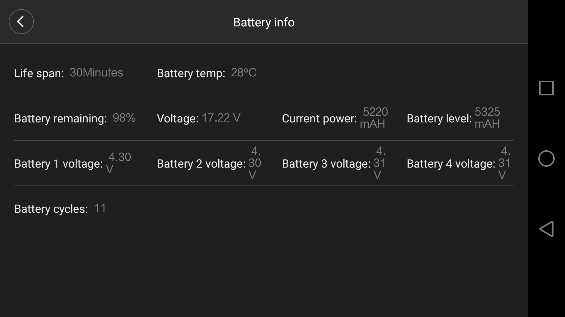Tap battery cycles count number

pyautogui.click(x=100, y=209)
